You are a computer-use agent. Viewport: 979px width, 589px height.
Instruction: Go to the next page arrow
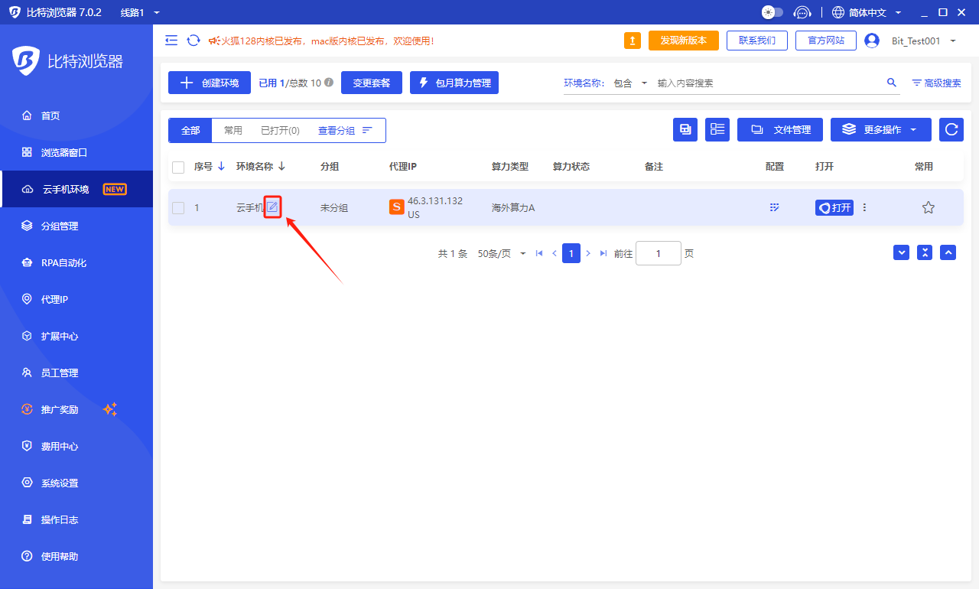tap(588, 253)
